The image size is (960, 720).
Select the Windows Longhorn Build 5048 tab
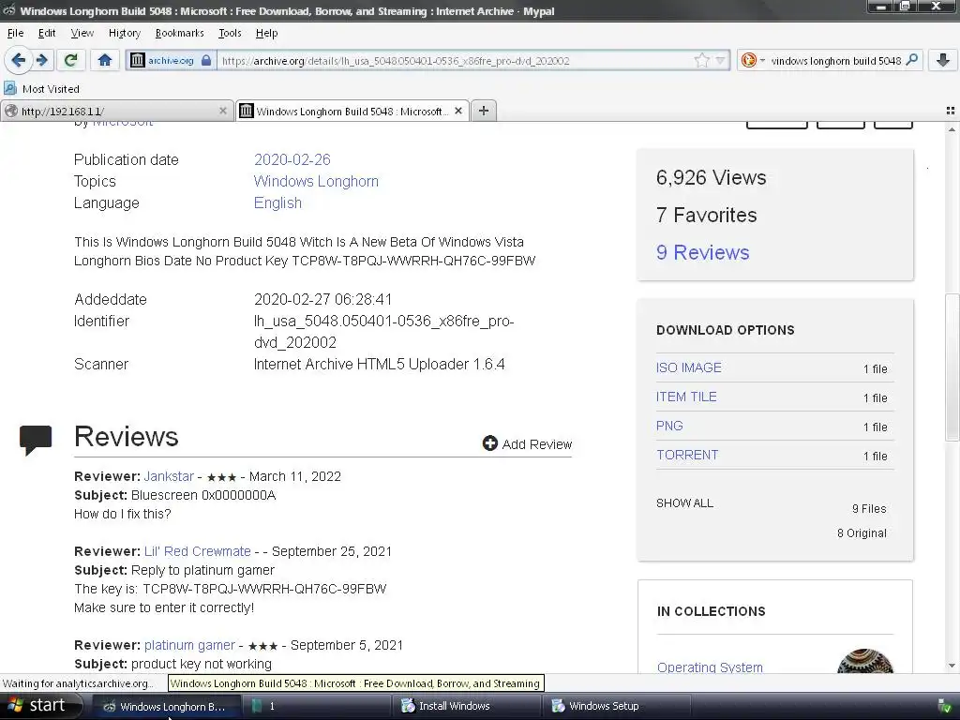[352, 111]
